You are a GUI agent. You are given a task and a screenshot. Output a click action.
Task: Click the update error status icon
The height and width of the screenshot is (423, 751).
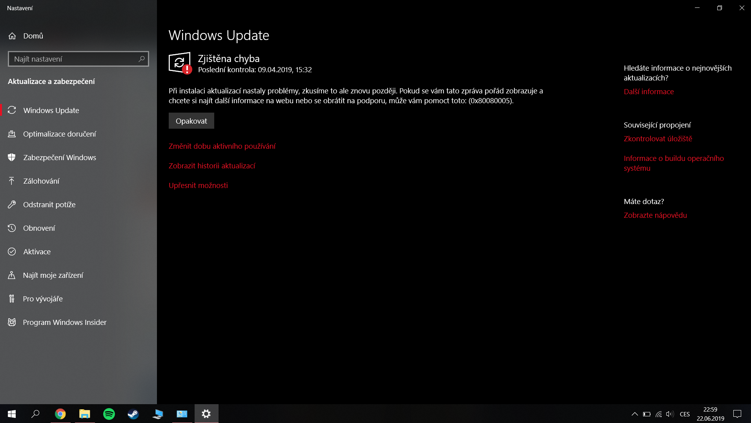[180, 63]
